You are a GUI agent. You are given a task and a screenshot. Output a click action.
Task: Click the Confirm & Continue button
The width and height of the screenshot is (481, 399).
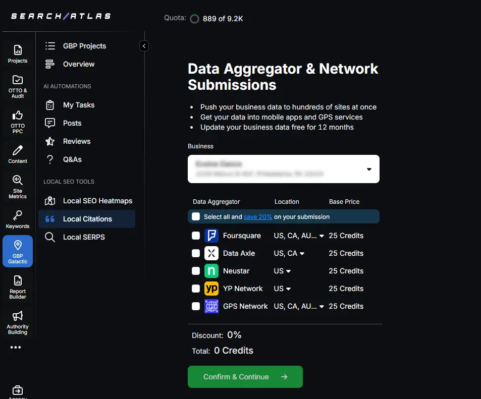click(x=245, y=377)
